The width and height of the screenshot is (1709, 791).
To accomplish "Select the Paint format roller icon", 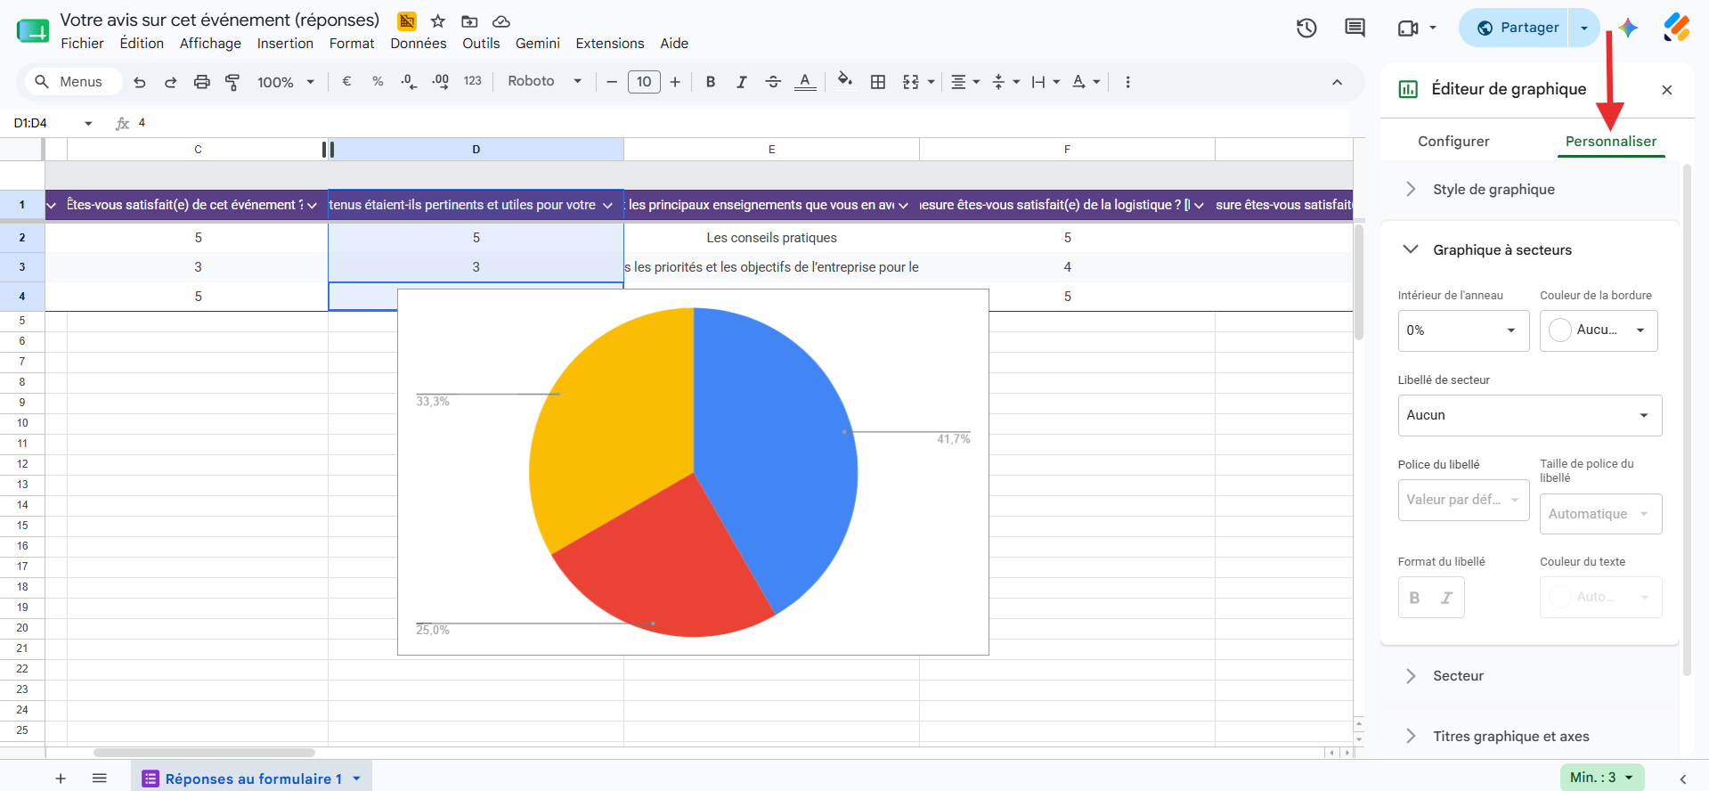I will click(232, 82).
